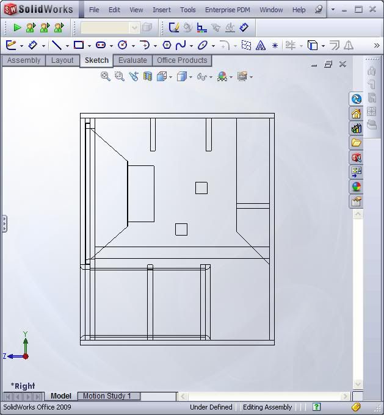This screenshot has width=384, height=415.
Task: Click Section View icon
Action: point(148,76)
